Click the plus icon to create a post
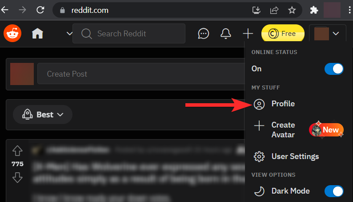 point(248,34)
